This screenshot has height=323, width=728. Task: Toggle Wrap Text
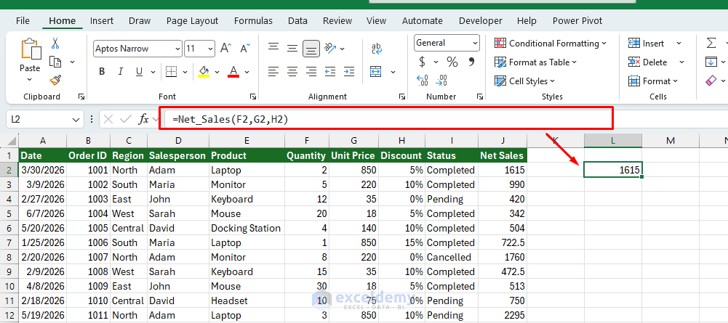377,49
